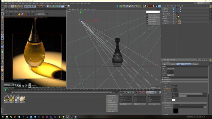This screenshot has height=119, width=212.
Task: Click the white Color swatch
Action: (174, 100)
